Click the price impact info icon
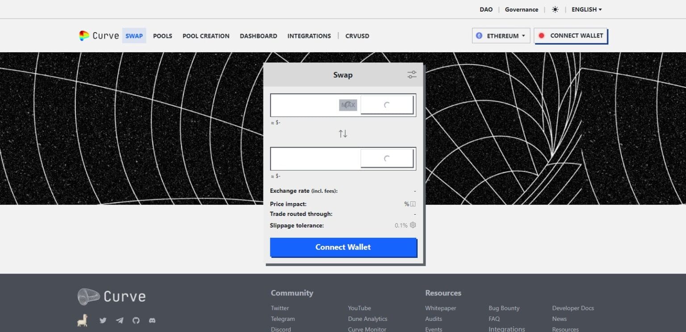This screenshot has width=686, height=332. coord(413,204)
